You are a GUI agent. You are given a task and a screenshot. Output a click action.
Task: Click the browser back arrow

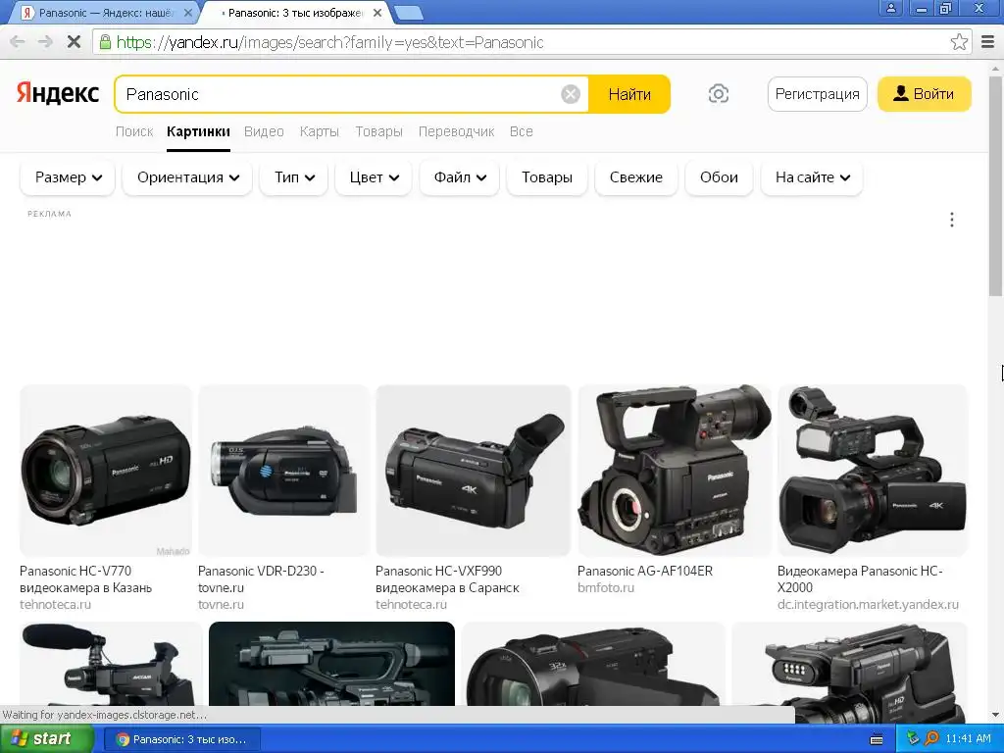pos(18,42)
